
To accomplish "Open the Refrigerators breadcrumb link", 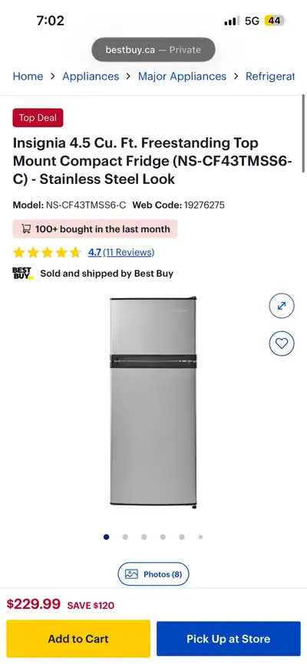I will (x=270, y=76).
